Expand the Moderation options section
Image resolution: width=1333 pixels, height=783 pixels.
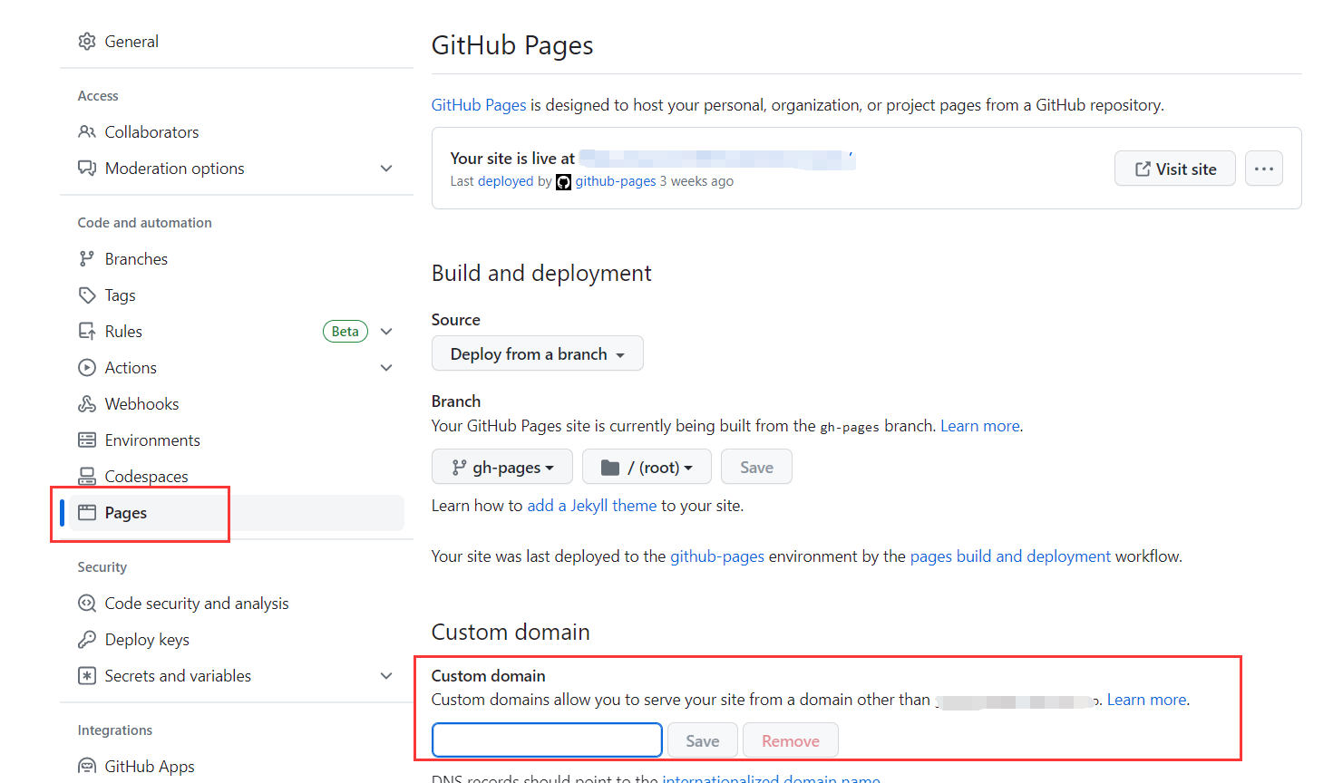(x=386, y=169)
